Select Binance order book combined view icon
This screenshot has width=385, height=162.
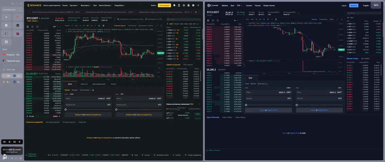point(28,27)
